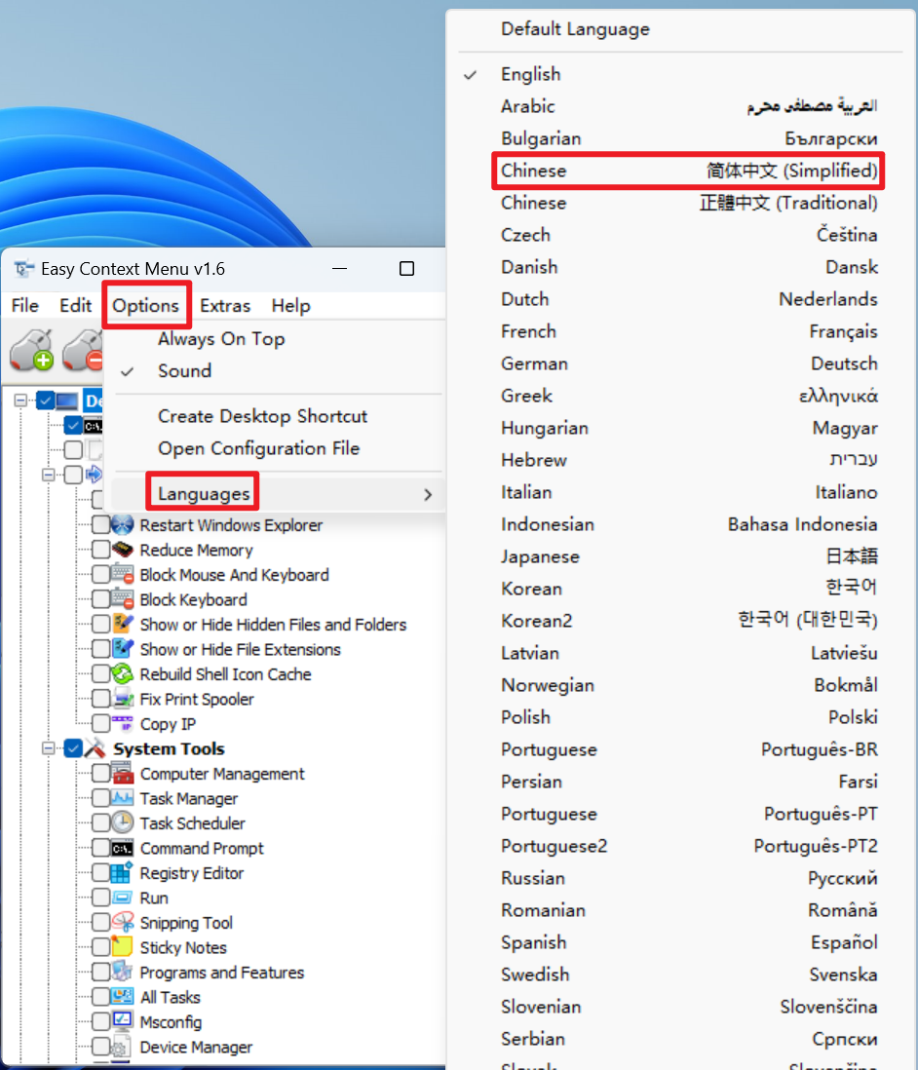This screenshot has height=1070, width=918.
Task: Select Fix Print Spooler tree item
Action: coord(197,699)
